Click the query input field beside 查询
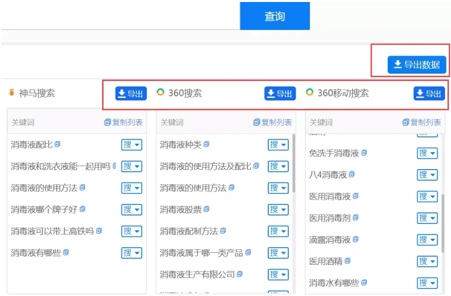Image resolution: width=451 pixels, height=296 pixels. 121,16
